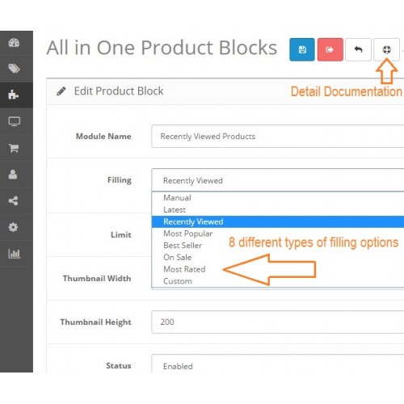Click the blue Save button
The image size is (404, 404).
pos(302,49)
